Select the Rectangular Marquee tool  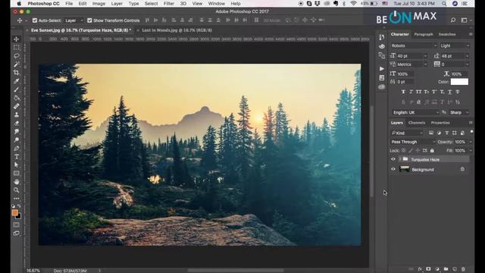click(17, 47)
